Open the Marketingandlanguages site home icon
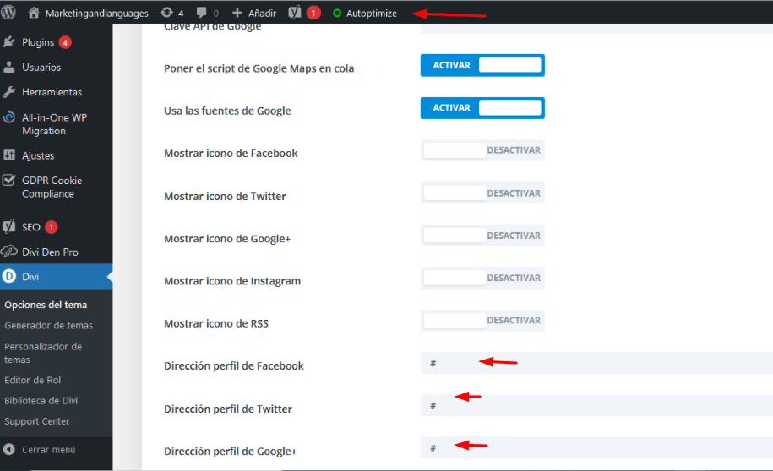 [34, 13]
